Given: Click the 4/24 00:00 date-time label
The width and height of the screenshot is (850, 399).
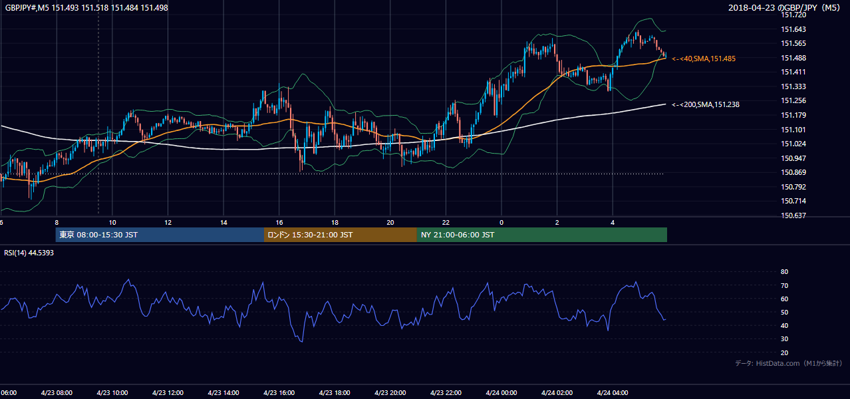Looking at the screenshot, I should click(x=501, y=392).
